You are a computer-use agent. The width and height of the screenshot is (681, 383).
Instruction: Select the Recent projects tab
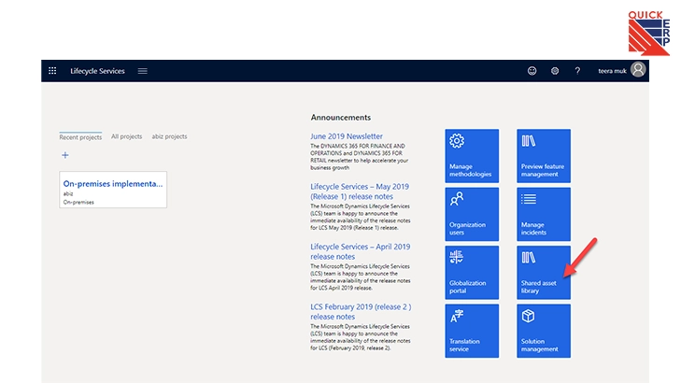80,136
